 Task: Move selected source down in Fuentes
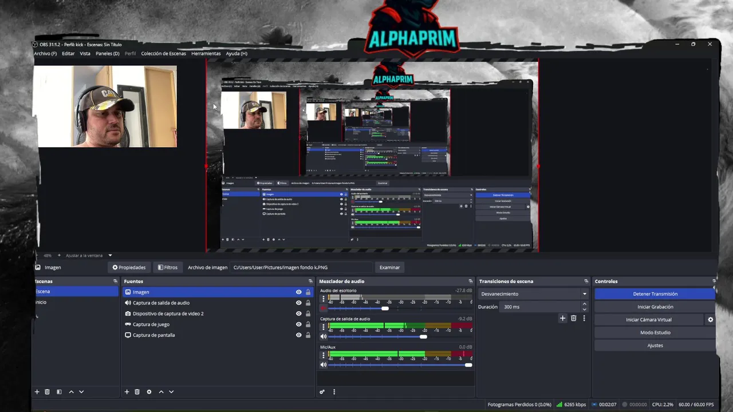tap(171, 392)
